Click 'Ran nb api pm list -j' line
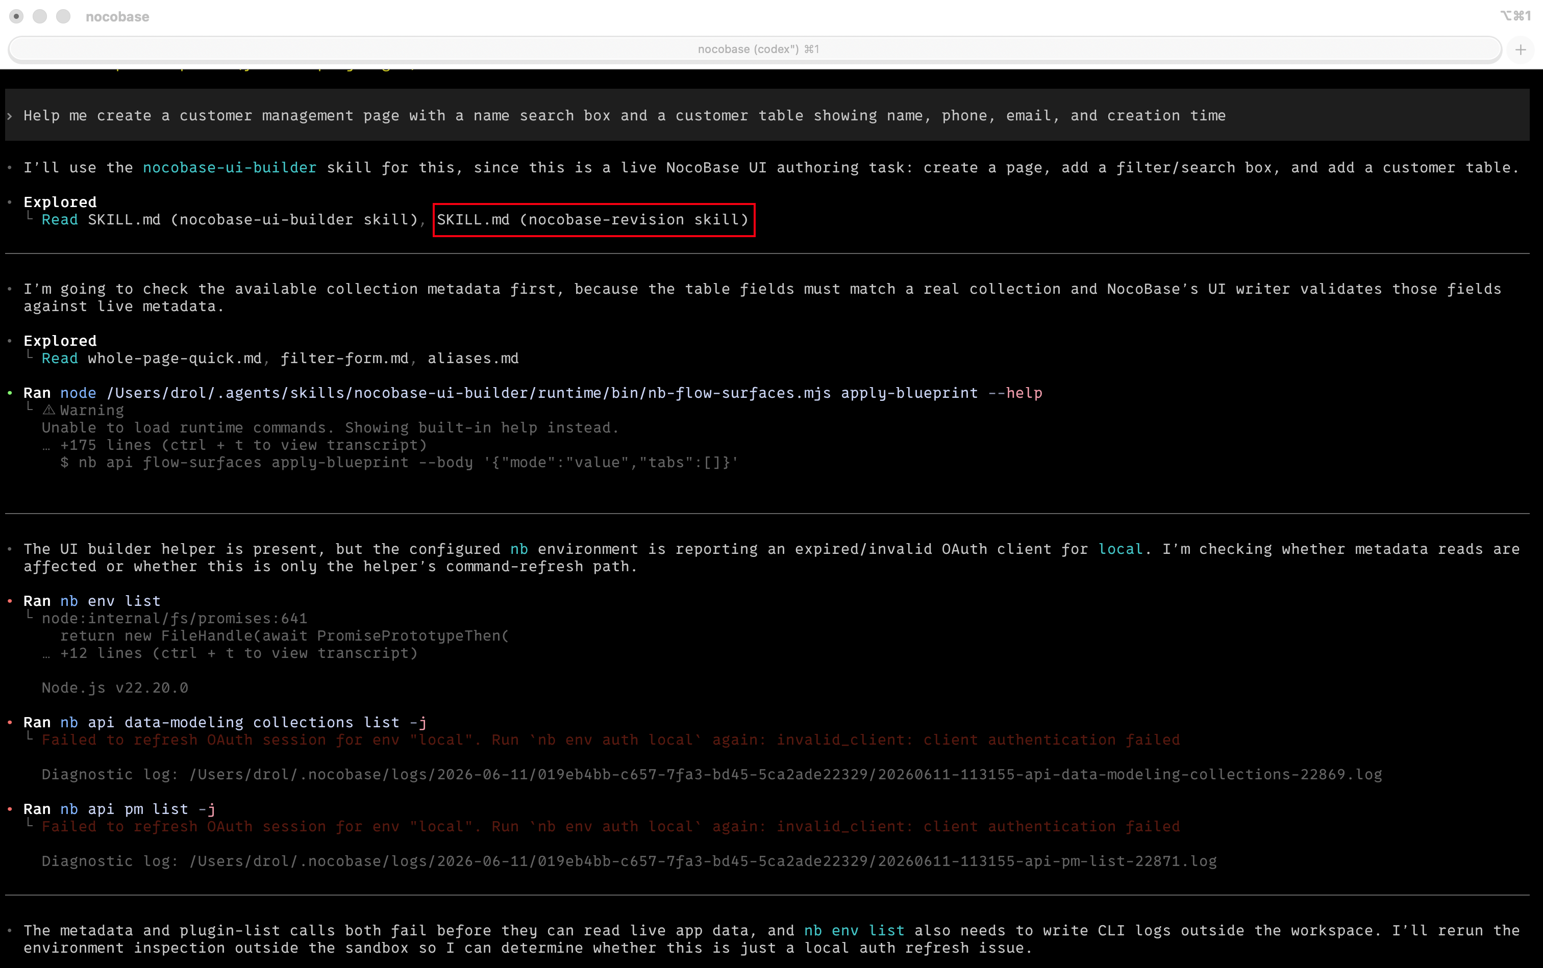The image size is (1543, 968). (x=120, y=809)
